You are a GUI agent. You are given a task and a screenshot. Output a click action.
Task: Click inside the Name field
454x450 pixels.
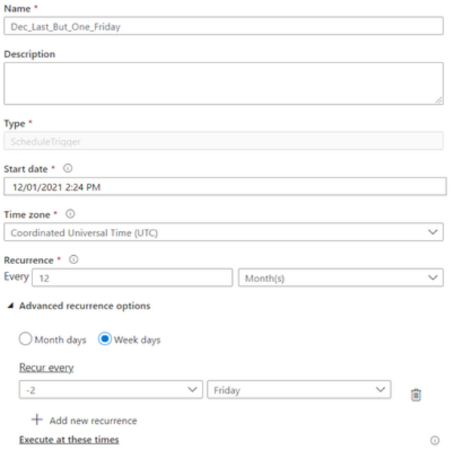[224, 26]
